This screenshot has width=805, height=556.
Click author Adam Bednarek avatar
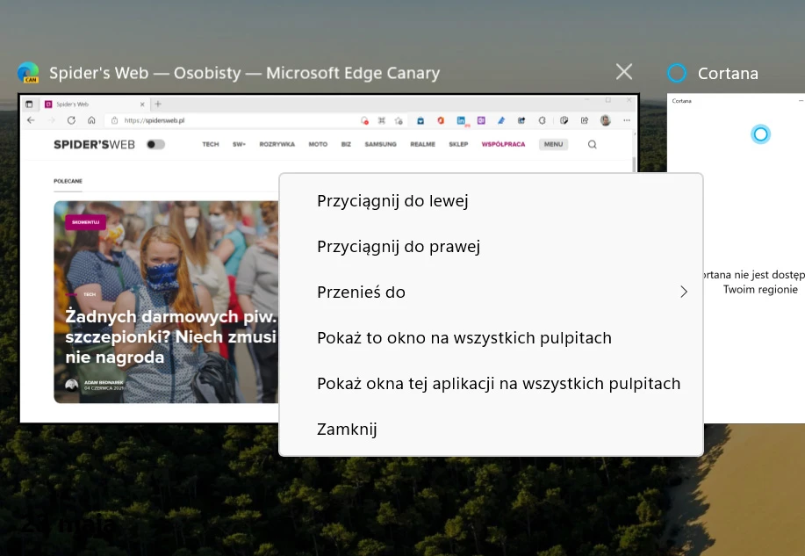point(72,385)
